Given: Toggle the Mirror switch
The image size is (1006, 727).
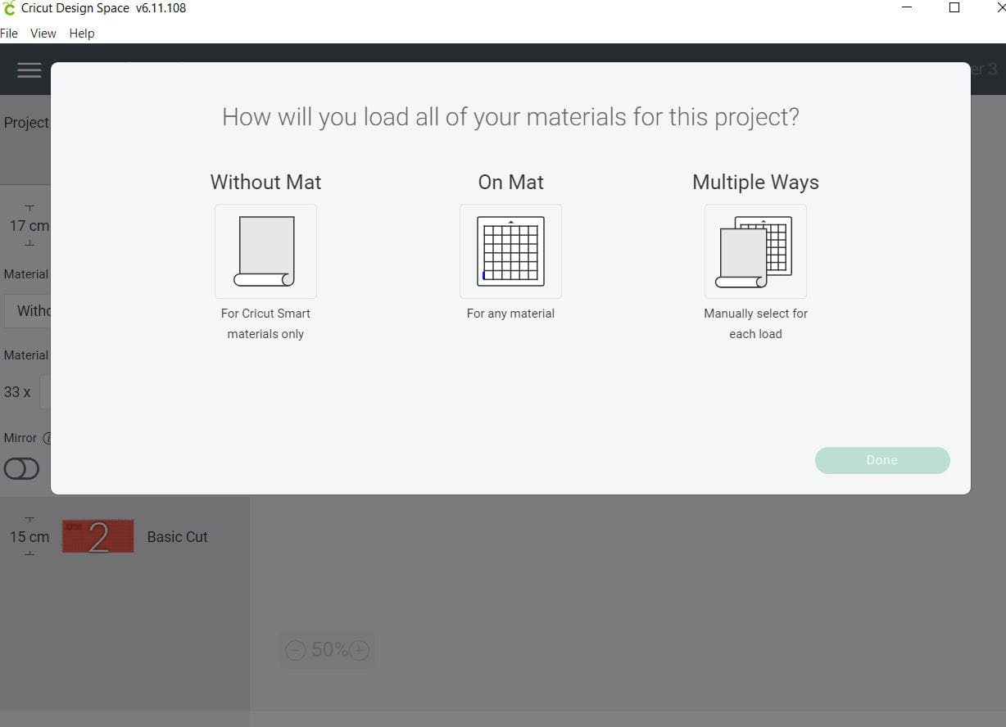Looking at the screenshot, I should click(21, 468).
